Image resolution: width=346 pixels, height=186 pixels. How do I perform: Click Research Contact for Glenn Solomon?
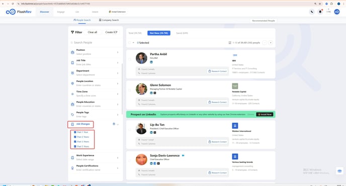pos(218,102)
